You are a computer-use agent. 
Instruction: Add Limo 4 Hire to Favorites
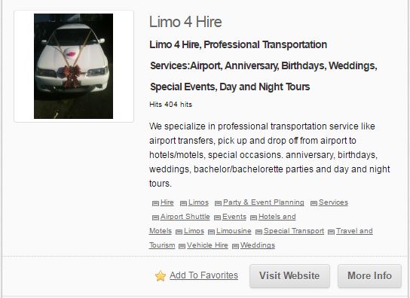point(203,275)
